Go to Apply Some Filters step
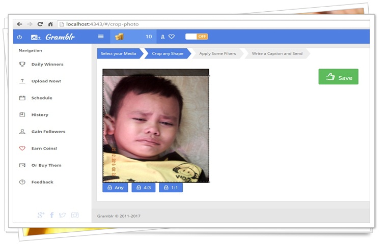This screenshot has height=244, width=387. [218, 53]
